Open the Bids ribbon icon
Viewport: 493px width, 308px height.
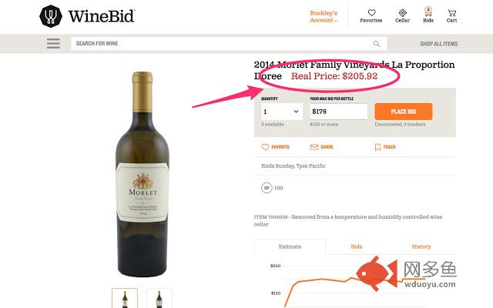coord(428,12)
